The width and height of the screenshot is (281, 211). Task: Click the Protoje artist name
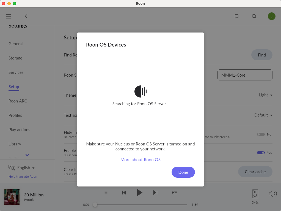pos(29,200)
